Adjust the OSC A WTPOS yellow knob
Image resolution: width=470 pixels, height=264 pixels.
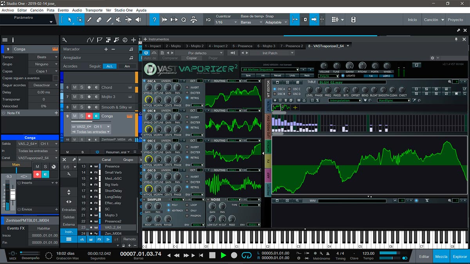tap(148, 100)
